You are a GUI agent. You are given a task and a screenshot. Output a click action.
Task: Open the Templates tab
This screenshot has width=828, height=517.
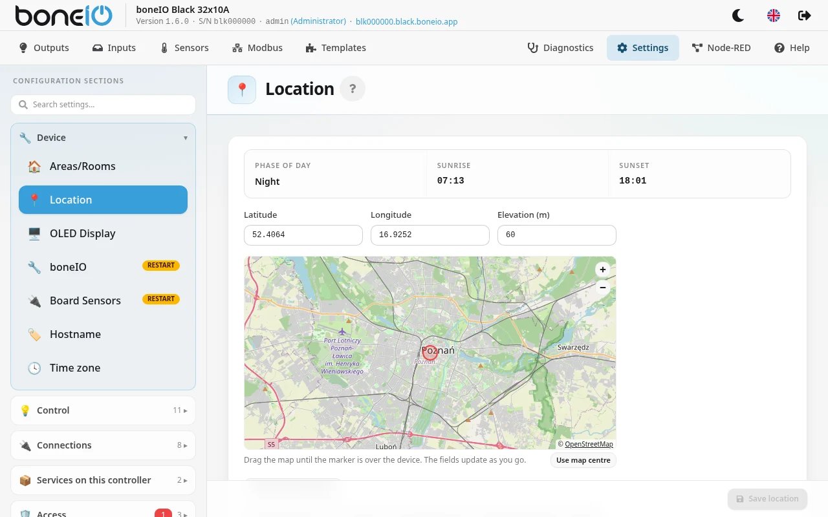coord(336,48)
